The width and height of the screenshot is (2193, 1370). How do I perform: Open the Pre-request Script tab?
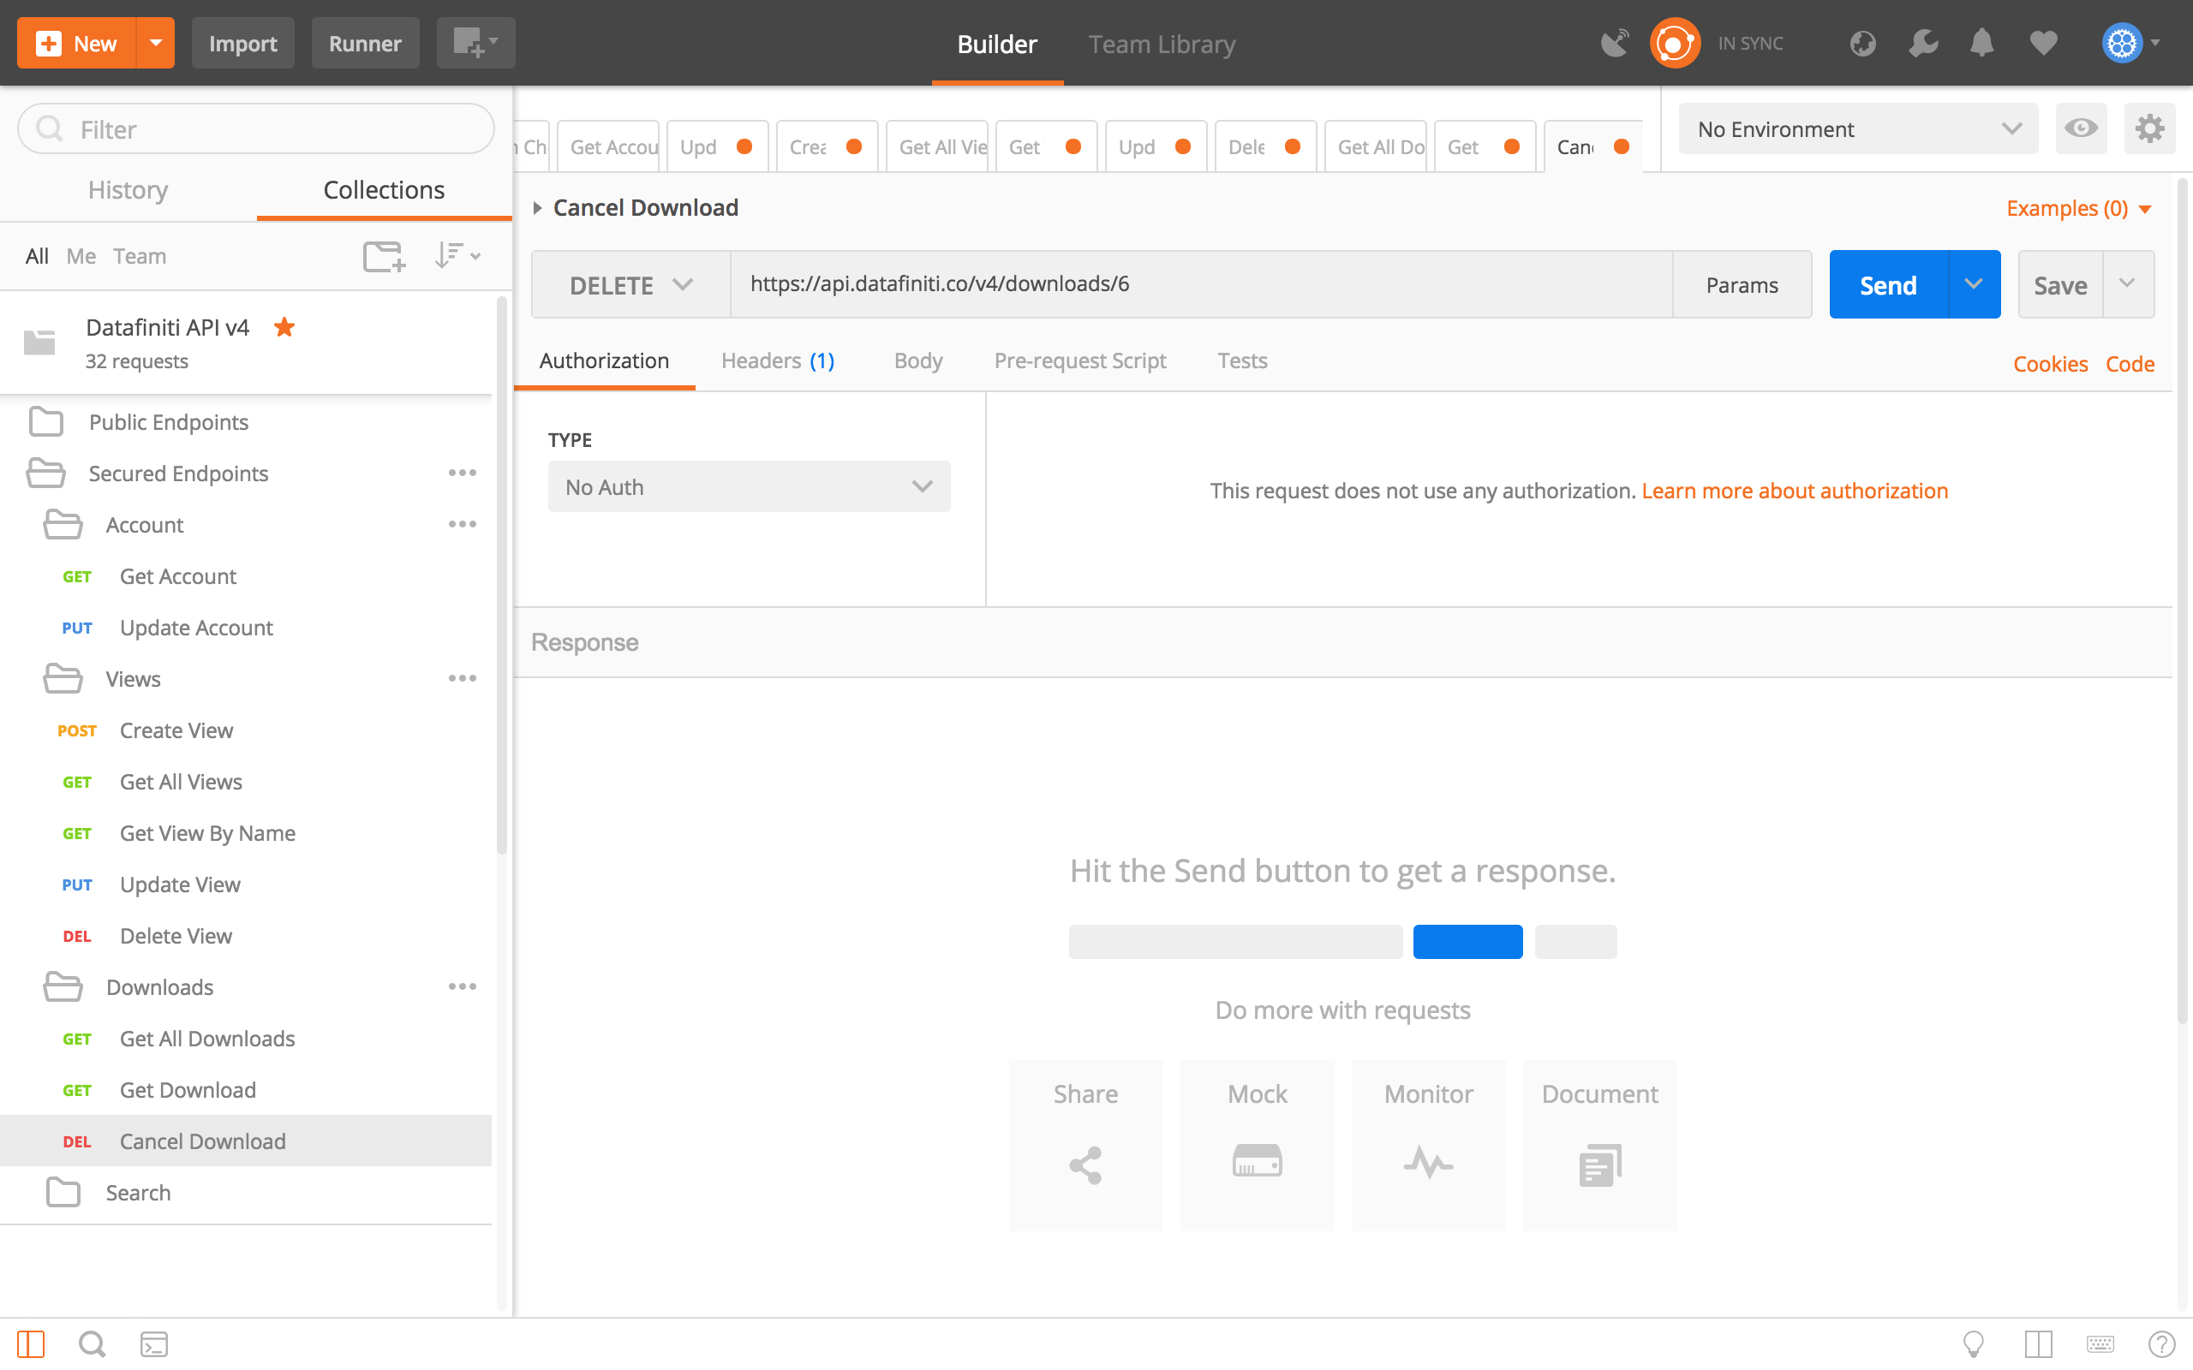[1080, 360]
